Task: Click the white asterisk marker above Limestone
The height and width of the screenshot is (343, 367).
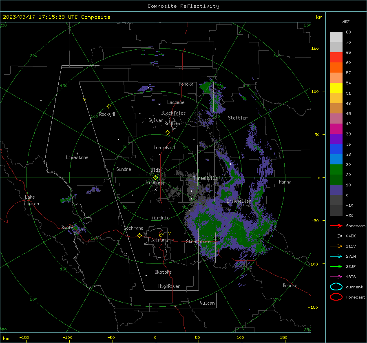Action: click(77, 154)
